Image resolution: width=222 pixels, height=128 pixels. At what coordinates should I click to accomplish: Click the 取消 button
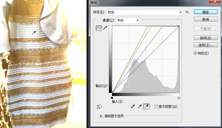click(206, 19)
